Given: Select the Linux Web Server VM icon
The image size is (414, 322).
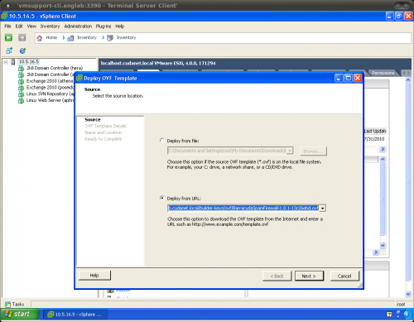Looking at the screenshot, I should [21, 100].
